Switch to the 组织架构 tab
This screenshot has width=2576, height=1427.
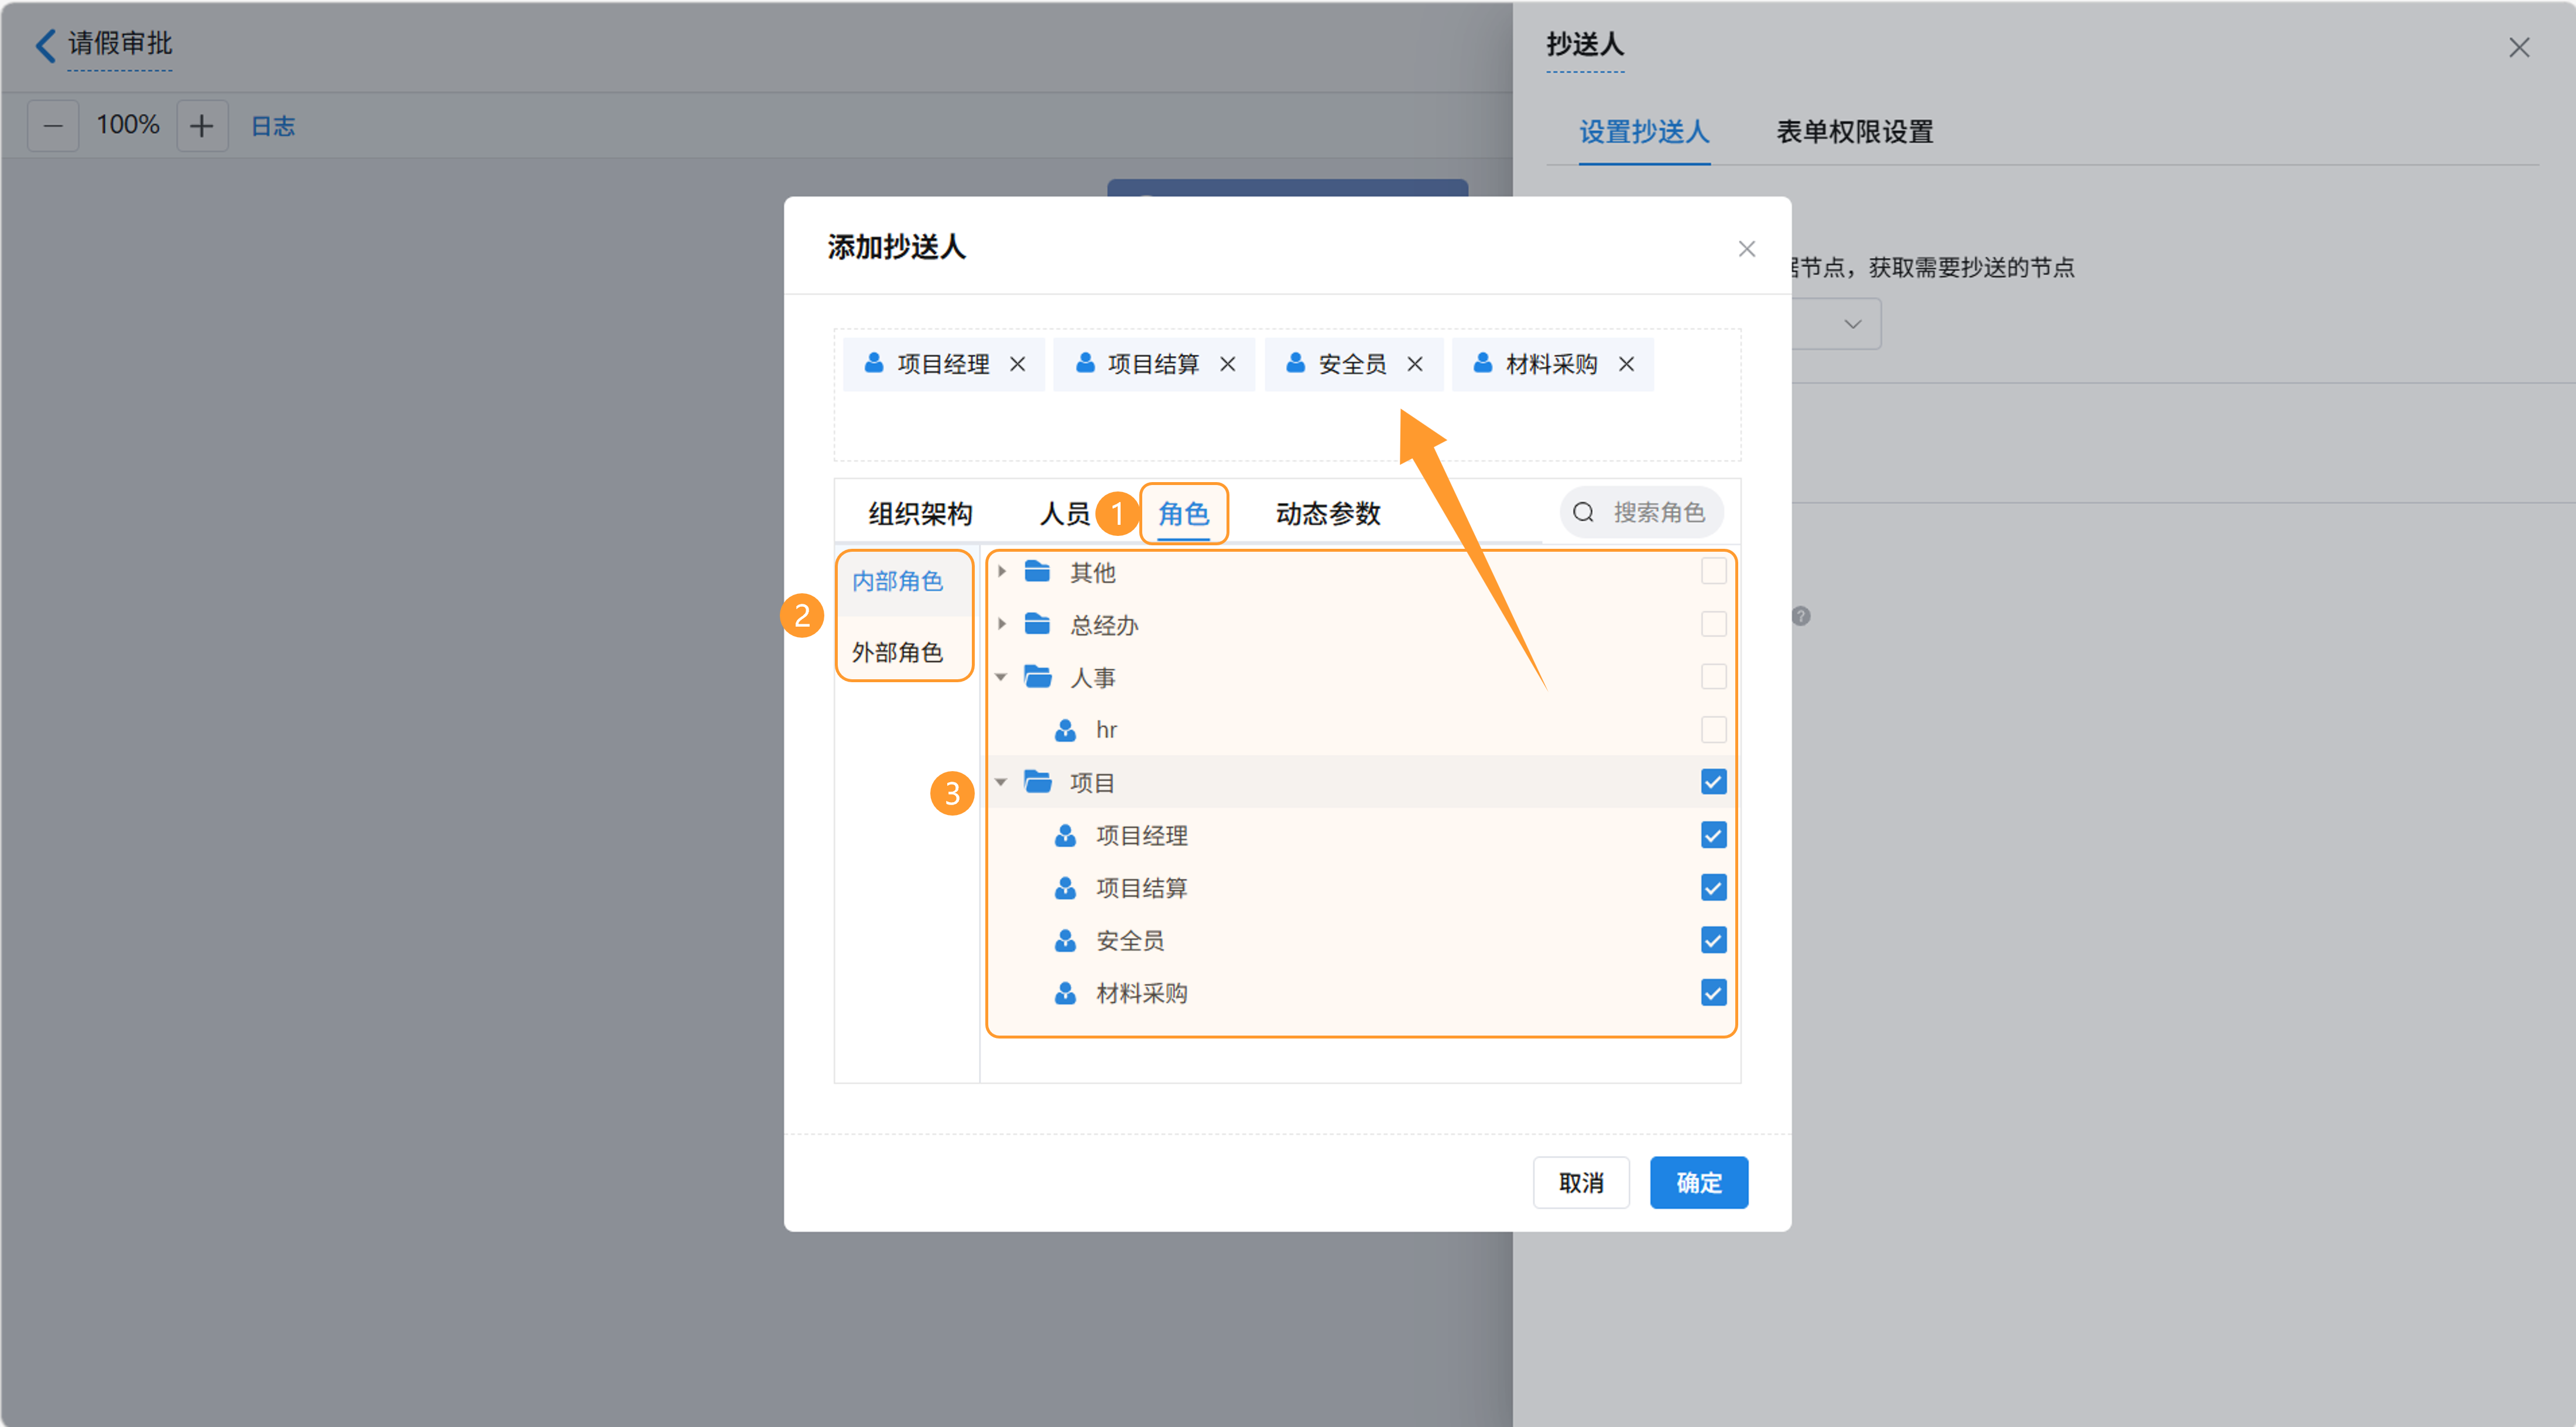pyautogui.click(x=919, y=514)
